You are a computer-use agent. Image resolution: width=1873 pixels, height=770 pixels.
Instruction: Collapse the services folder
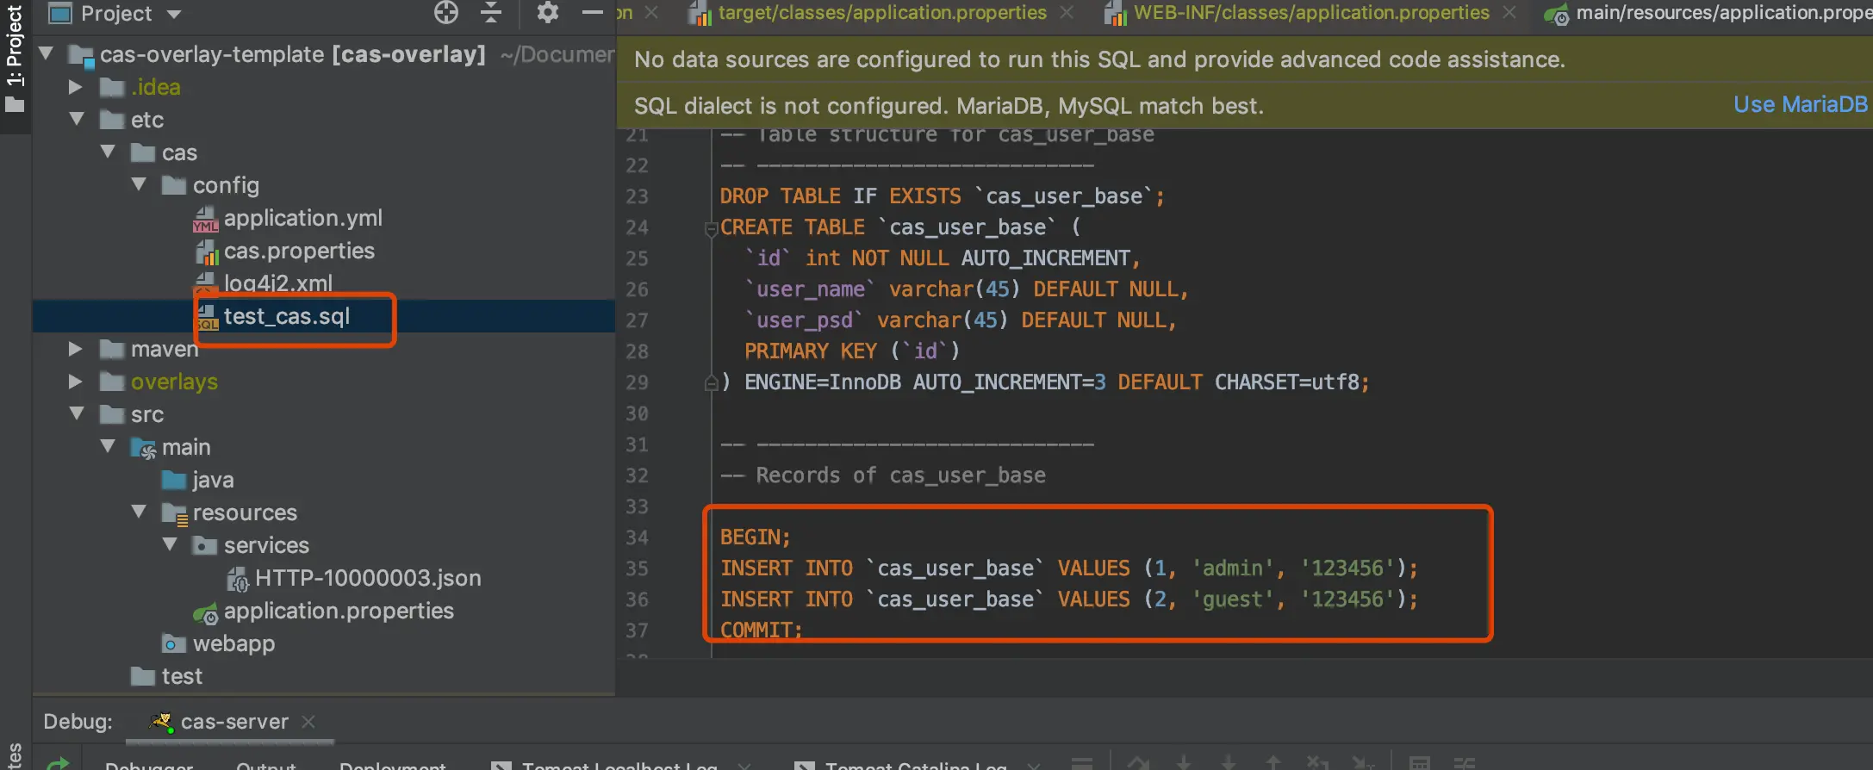coord(170,545)
